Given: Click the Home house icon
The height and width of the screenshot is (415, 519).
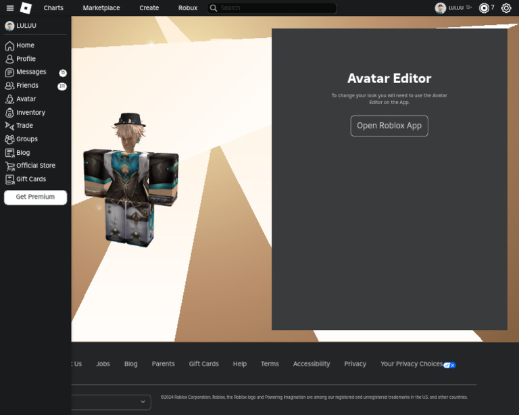Looking at the screenshot, I should (9, 45).
